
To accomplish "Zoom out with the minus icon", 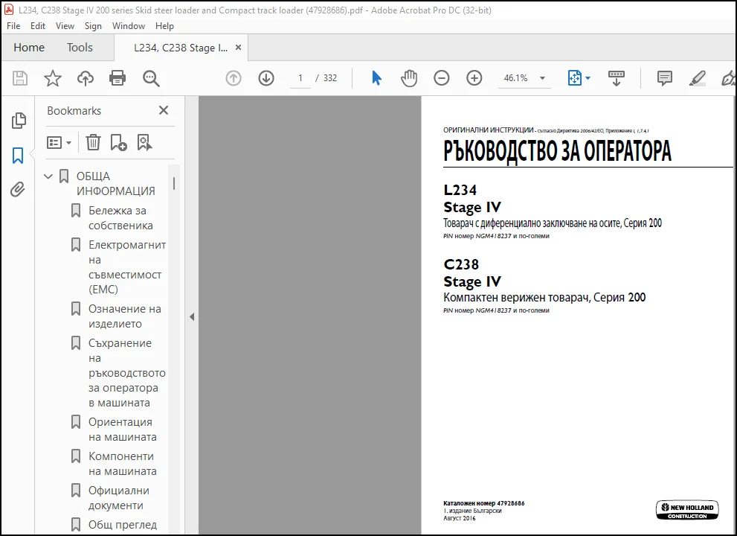I will pos(441,78).
